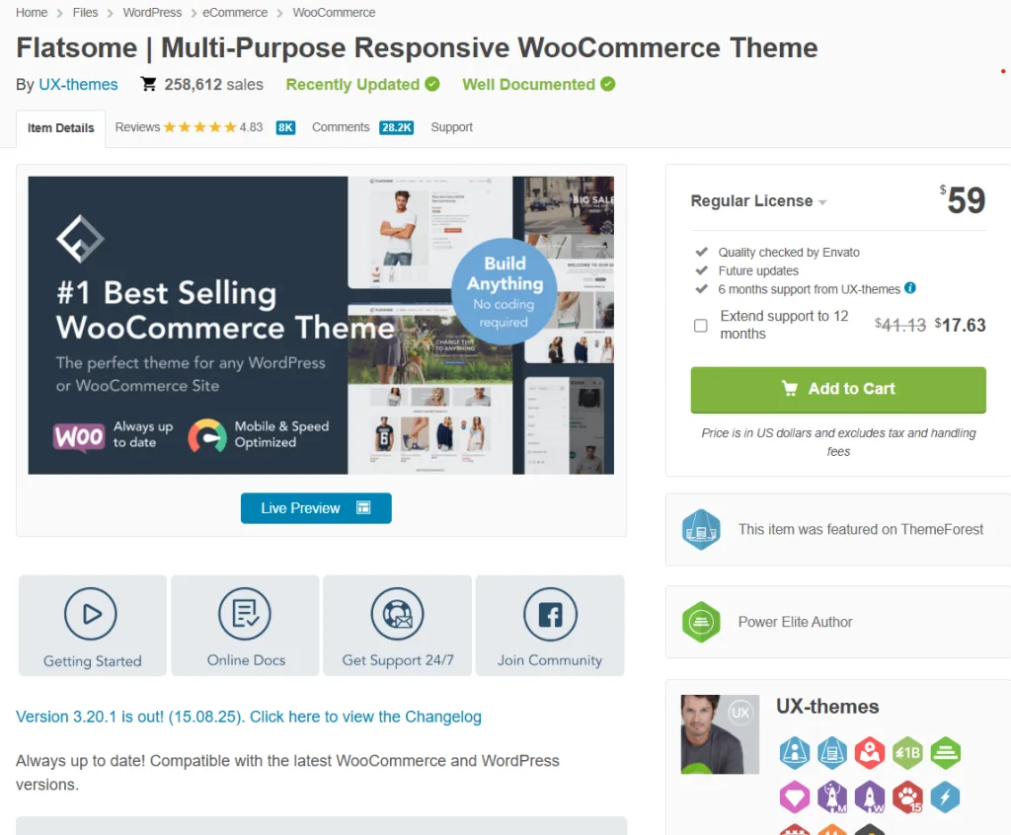Click the support info icon beside UX-themes

coord(909,288)
